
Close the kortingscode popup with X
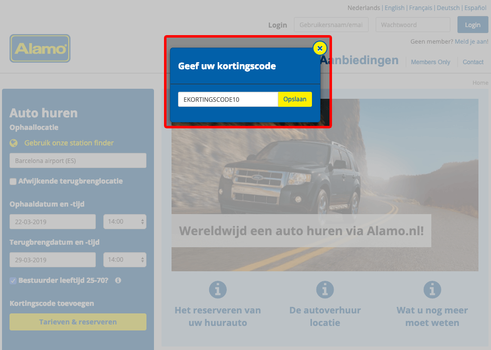(319, 48)
